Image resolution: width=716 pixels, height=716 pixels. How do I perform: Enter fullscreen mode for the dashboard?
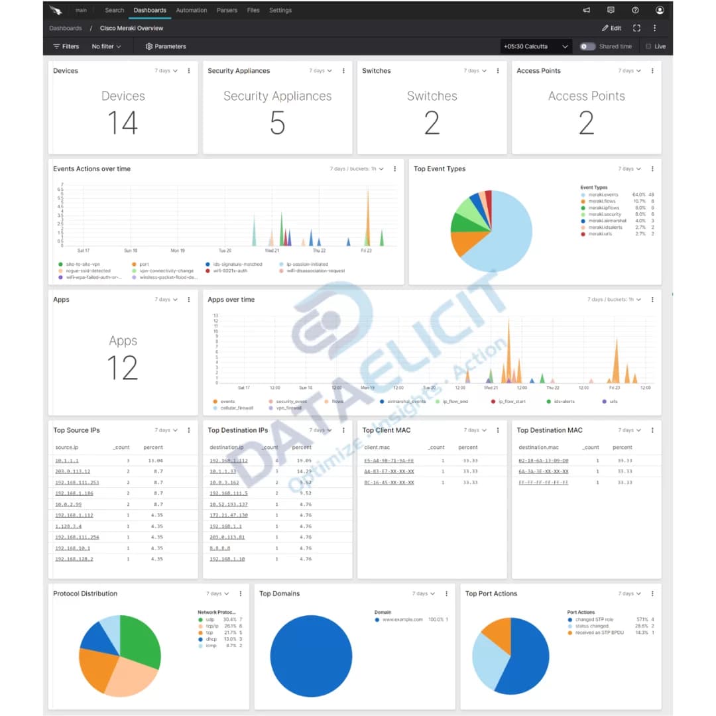tap(636, 28)
